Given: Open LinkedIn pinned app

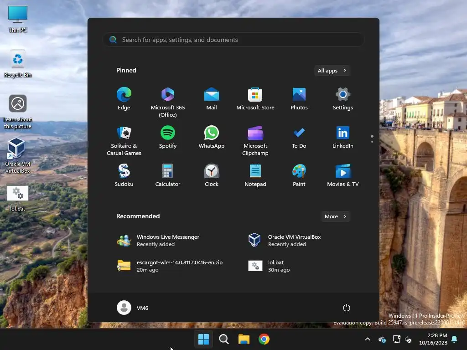Looking at the screenshot, I should click(x=343, y=137).
